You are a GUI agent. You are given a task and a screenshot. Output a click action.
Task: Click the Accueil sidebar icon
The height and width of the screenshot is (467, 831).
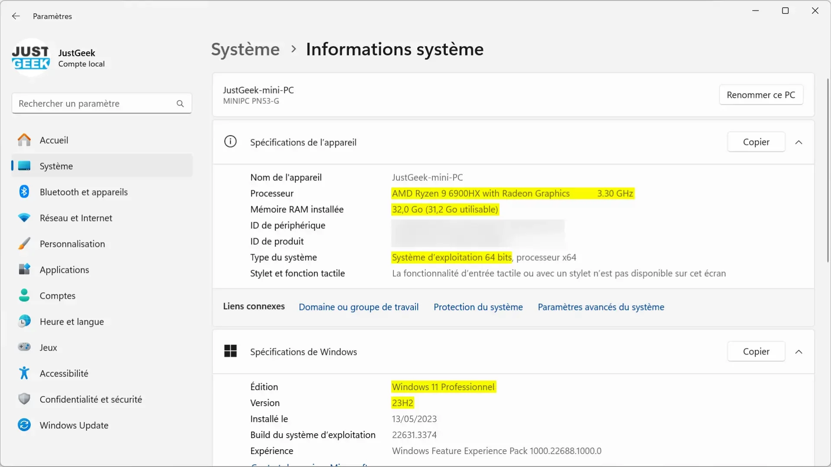(24, 140)
